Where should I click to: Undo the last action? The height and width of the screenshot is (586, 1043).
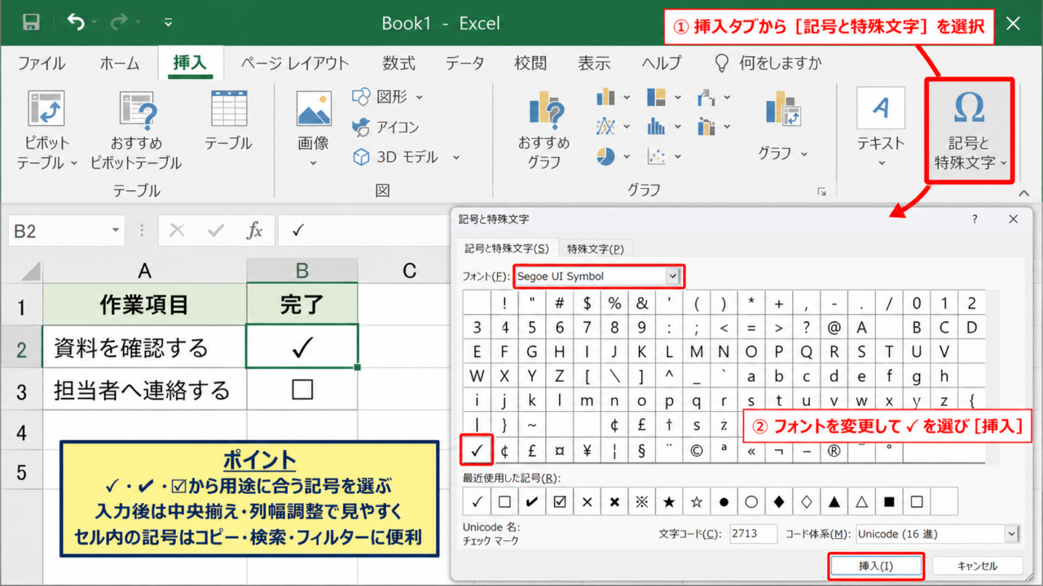(x=76, y=22)
